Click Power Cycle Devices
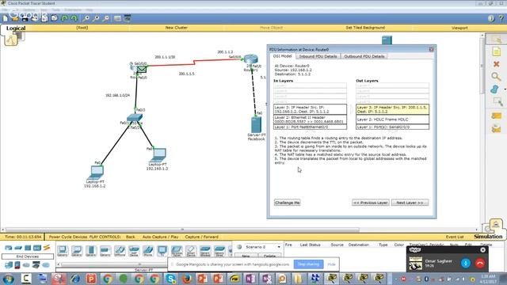This screenshot has height=285, width=507. 68,237
